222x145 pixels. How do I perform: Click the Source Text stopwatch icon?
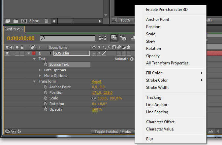point(46,64)
